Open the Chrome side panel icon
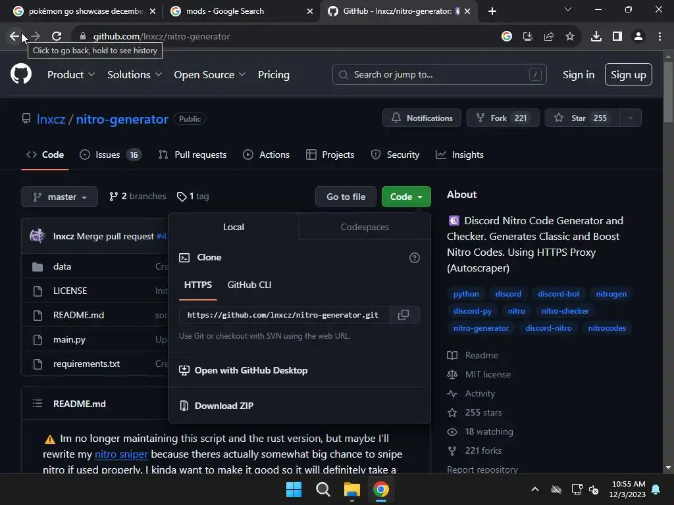The width and height of the screenshot is (674, 505). point(617,36)
